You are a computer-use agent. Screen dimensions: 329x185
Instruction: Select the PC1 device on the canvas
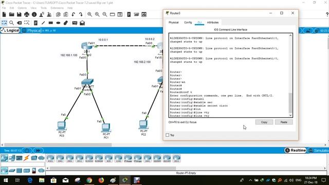coord(106,127)
